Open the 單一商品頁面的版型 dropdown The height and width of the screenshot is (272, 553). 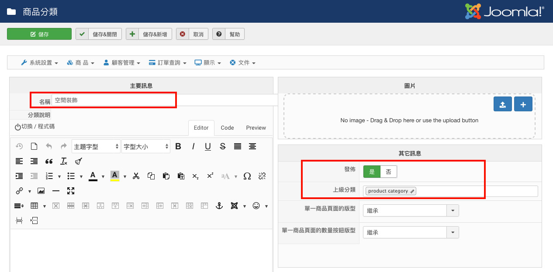[x=453, y=210]
